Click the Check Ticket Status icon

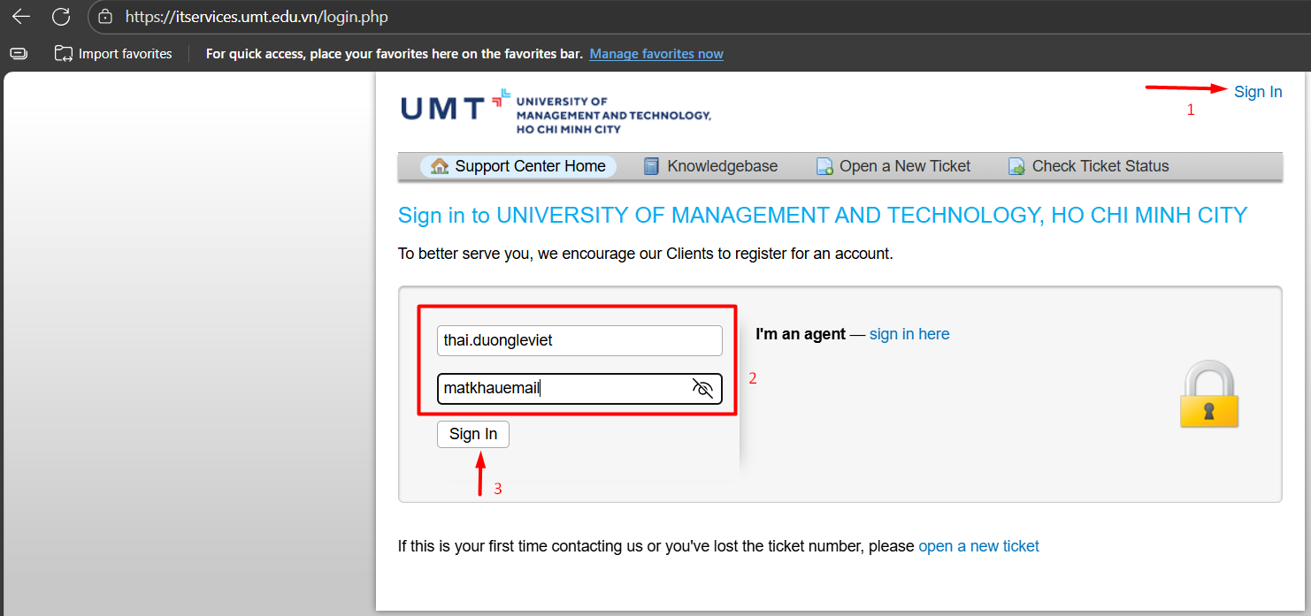click(x=1016, y=166)
